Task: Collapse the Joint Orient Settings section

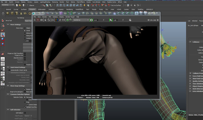Action: click(x=8, y=67)
